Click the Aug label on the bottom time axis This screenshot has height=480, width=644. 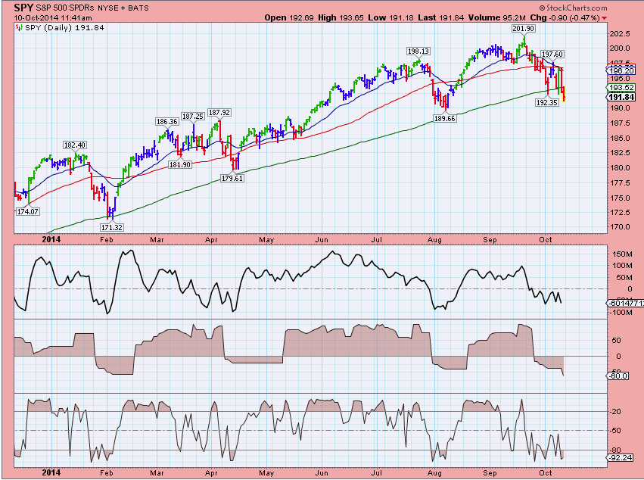click(434, 473)
